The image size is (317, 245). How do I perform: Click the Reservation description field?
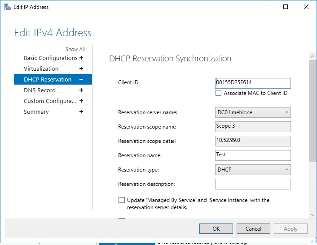tap(253, 184)
